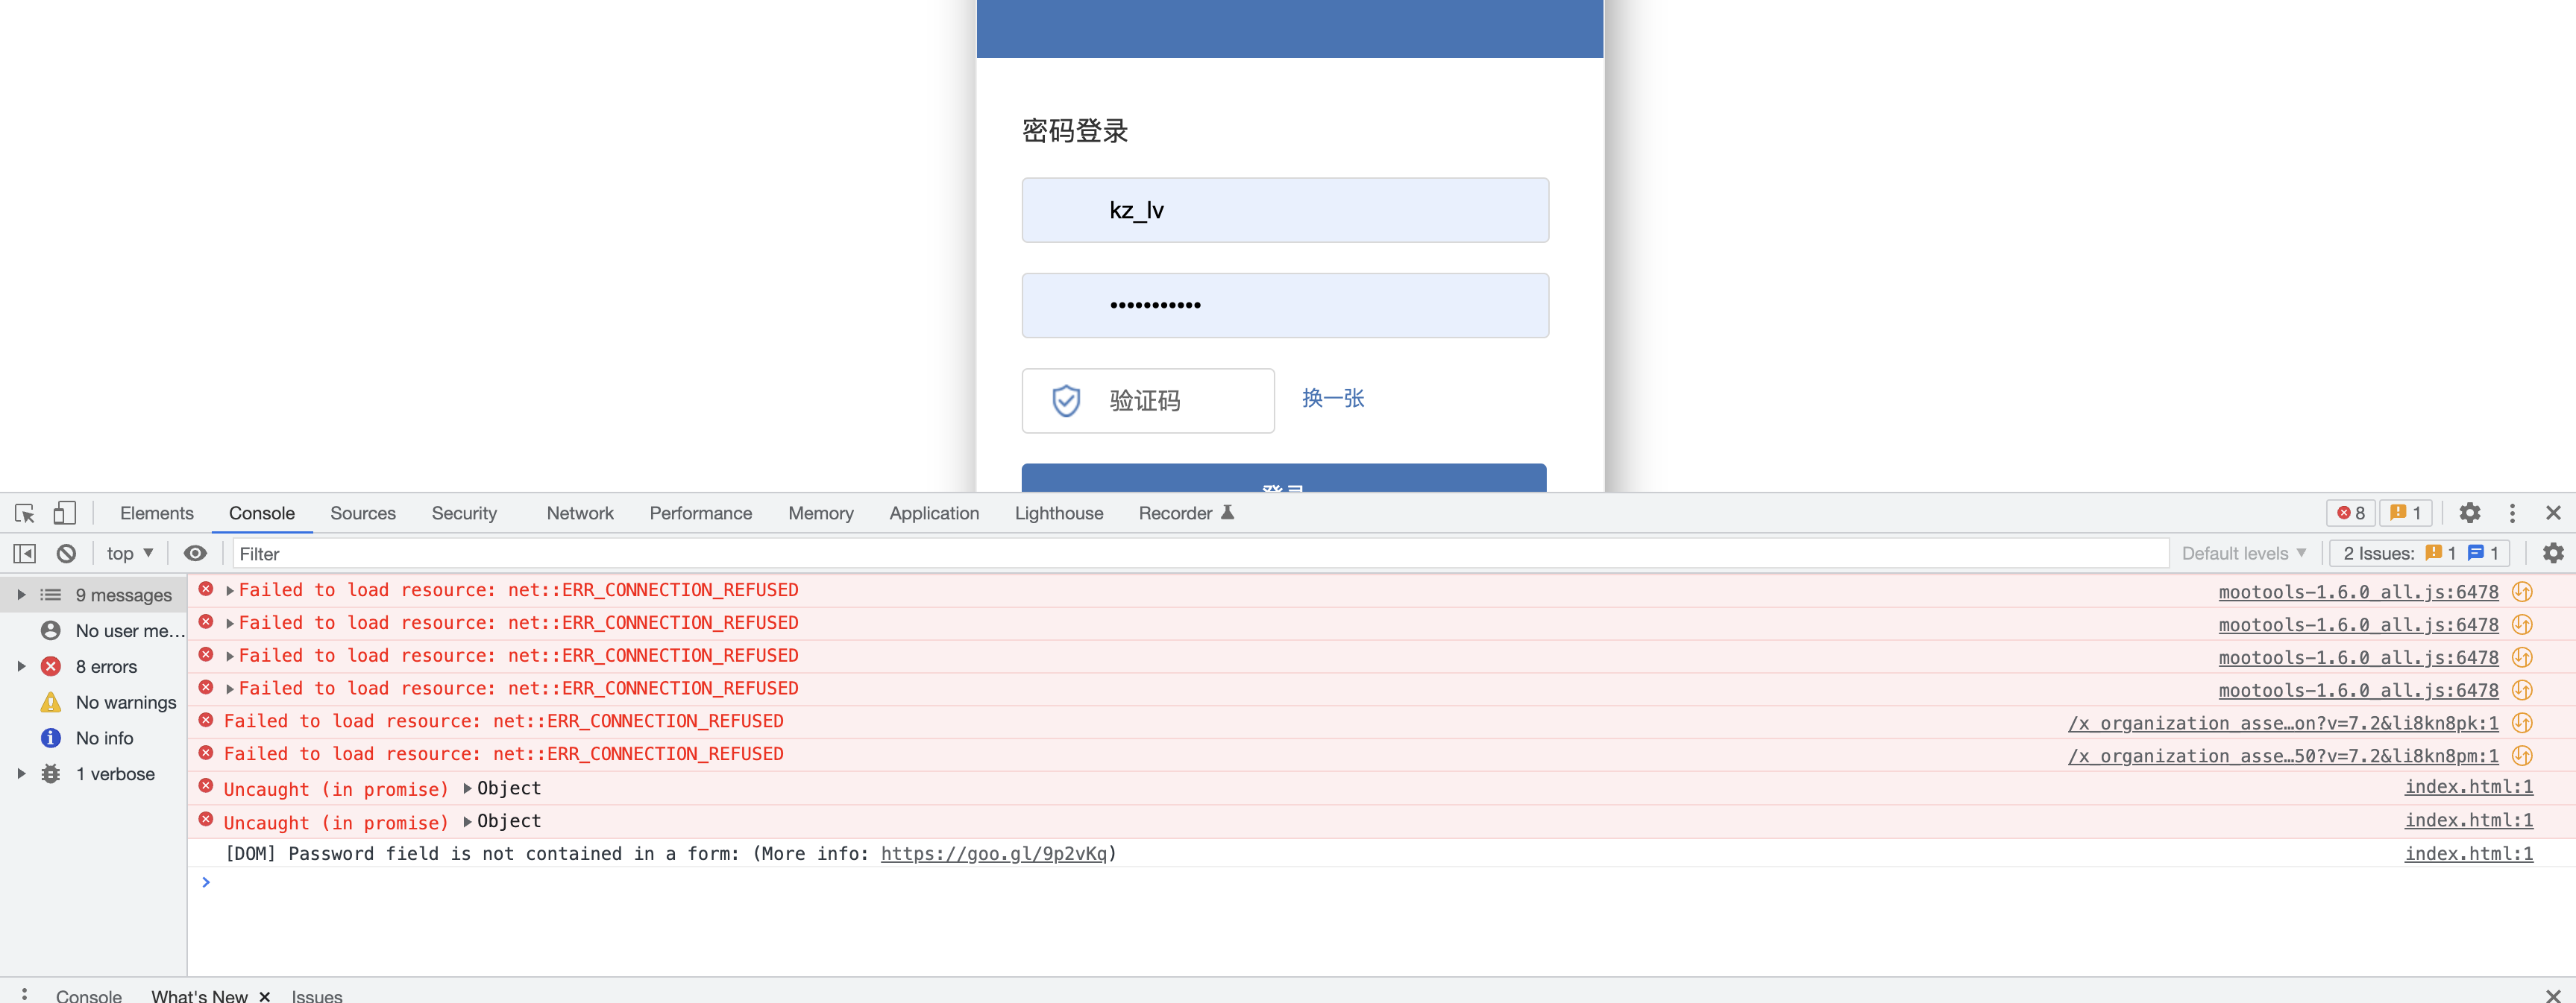This screenshot has height=1003, width=2576.
Task: Click the 换一张 captcha refresh link
Action: (1332, 399)
